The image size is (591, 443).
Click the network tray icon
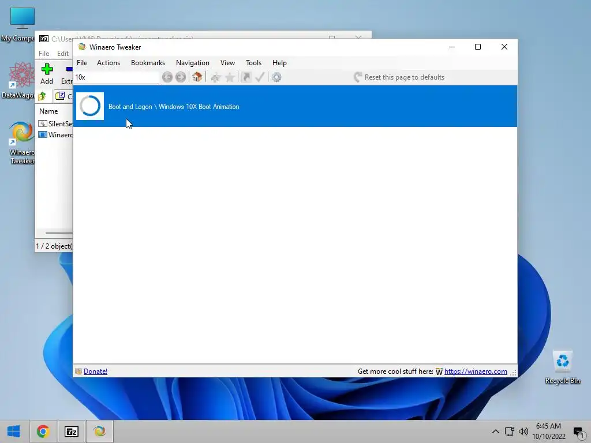[510, 431]
